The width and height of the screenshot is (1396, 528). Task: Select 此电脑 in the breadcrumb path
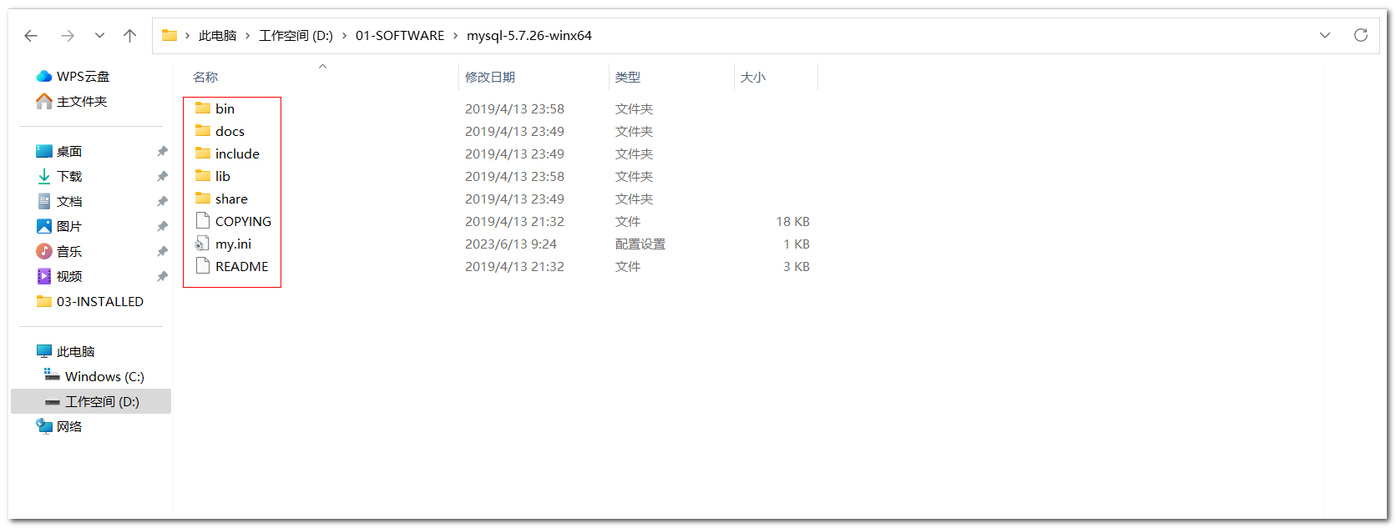(x=217, y=35)
